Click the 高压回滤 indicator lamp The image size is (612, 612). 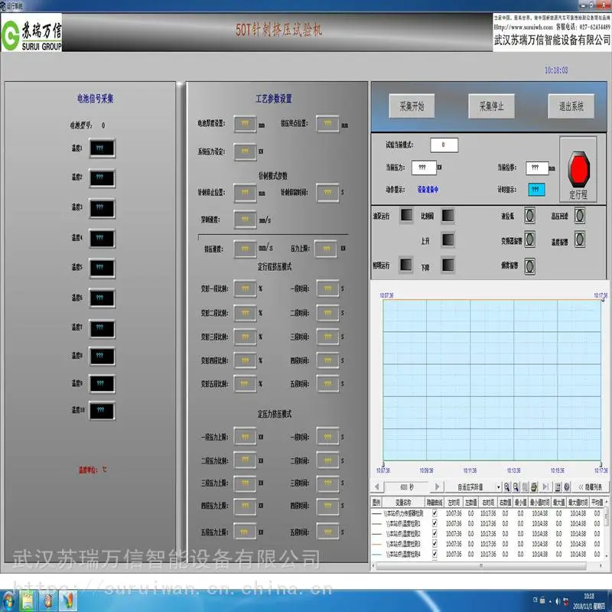580,216
